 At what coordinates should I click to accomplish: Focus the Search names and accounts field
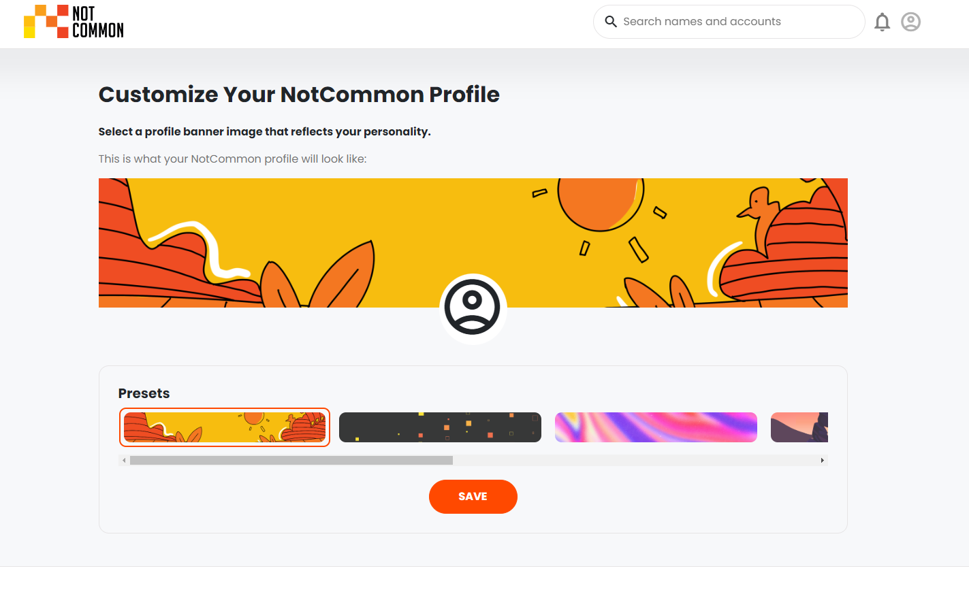click(729, 22)
